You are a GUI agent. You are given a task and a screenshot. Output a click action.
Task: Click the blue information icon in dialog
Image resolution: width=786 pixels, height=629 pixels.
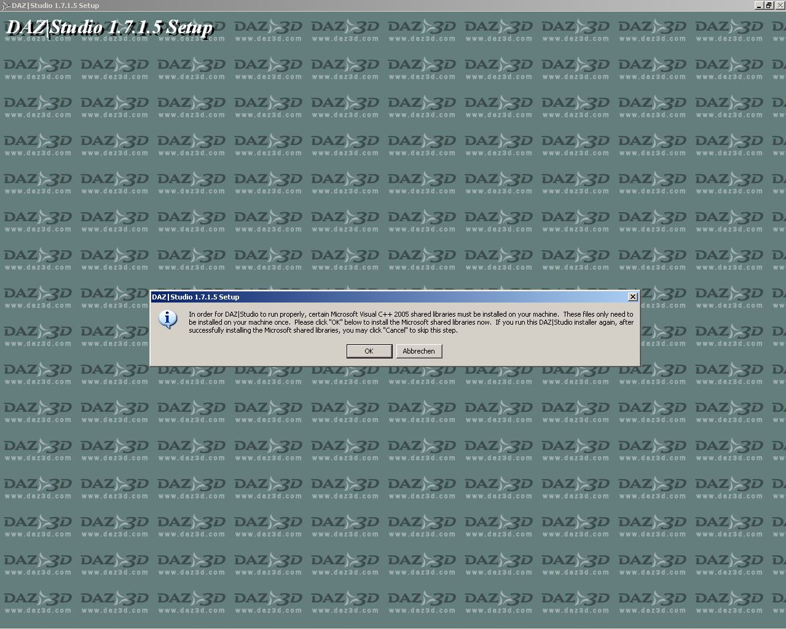click(168, 320)
